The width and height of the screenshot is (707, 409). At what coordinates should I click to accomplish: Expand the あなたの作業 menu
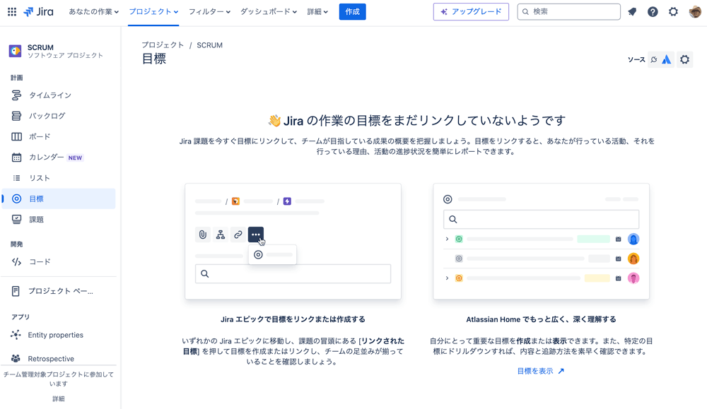94,12
